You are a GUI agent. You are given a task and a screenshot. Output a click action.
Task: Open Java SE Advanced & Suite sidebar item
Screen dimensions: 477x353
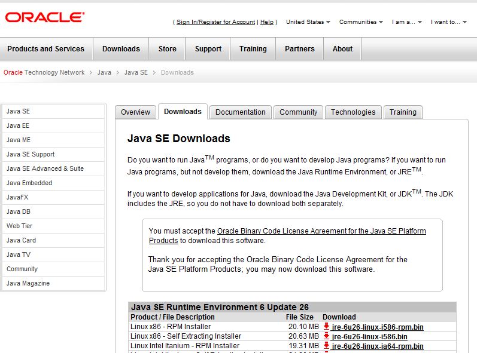tap(53, 168)
